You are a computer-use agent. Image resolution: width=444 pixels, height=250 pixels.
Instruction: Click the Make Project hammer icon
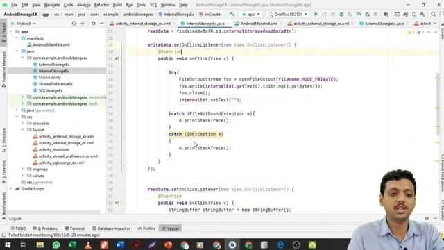click(232, 14)
